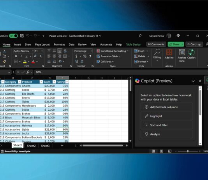
Task: Open Conditional Formatting menu
Action: (x=112, y=51)
